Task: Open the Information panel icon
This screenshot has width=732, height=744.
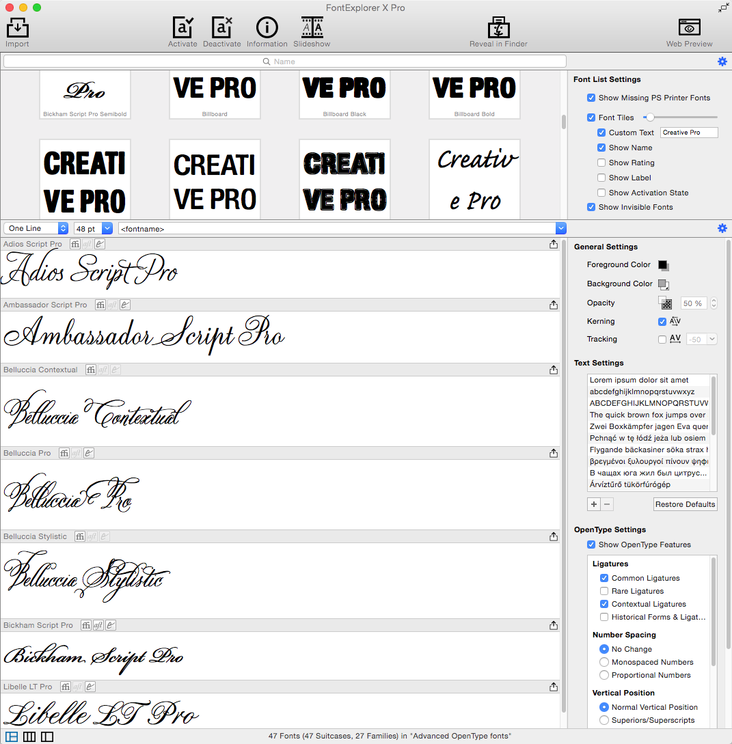Action: coord(267,27)
